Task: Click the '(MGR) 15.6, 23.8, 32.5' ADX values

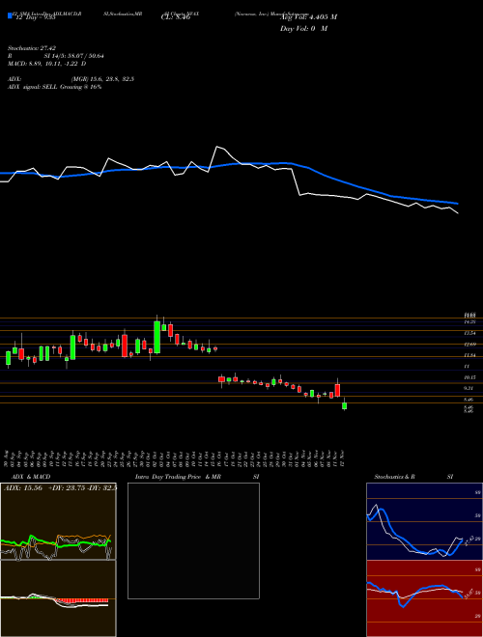Action: 102,79
